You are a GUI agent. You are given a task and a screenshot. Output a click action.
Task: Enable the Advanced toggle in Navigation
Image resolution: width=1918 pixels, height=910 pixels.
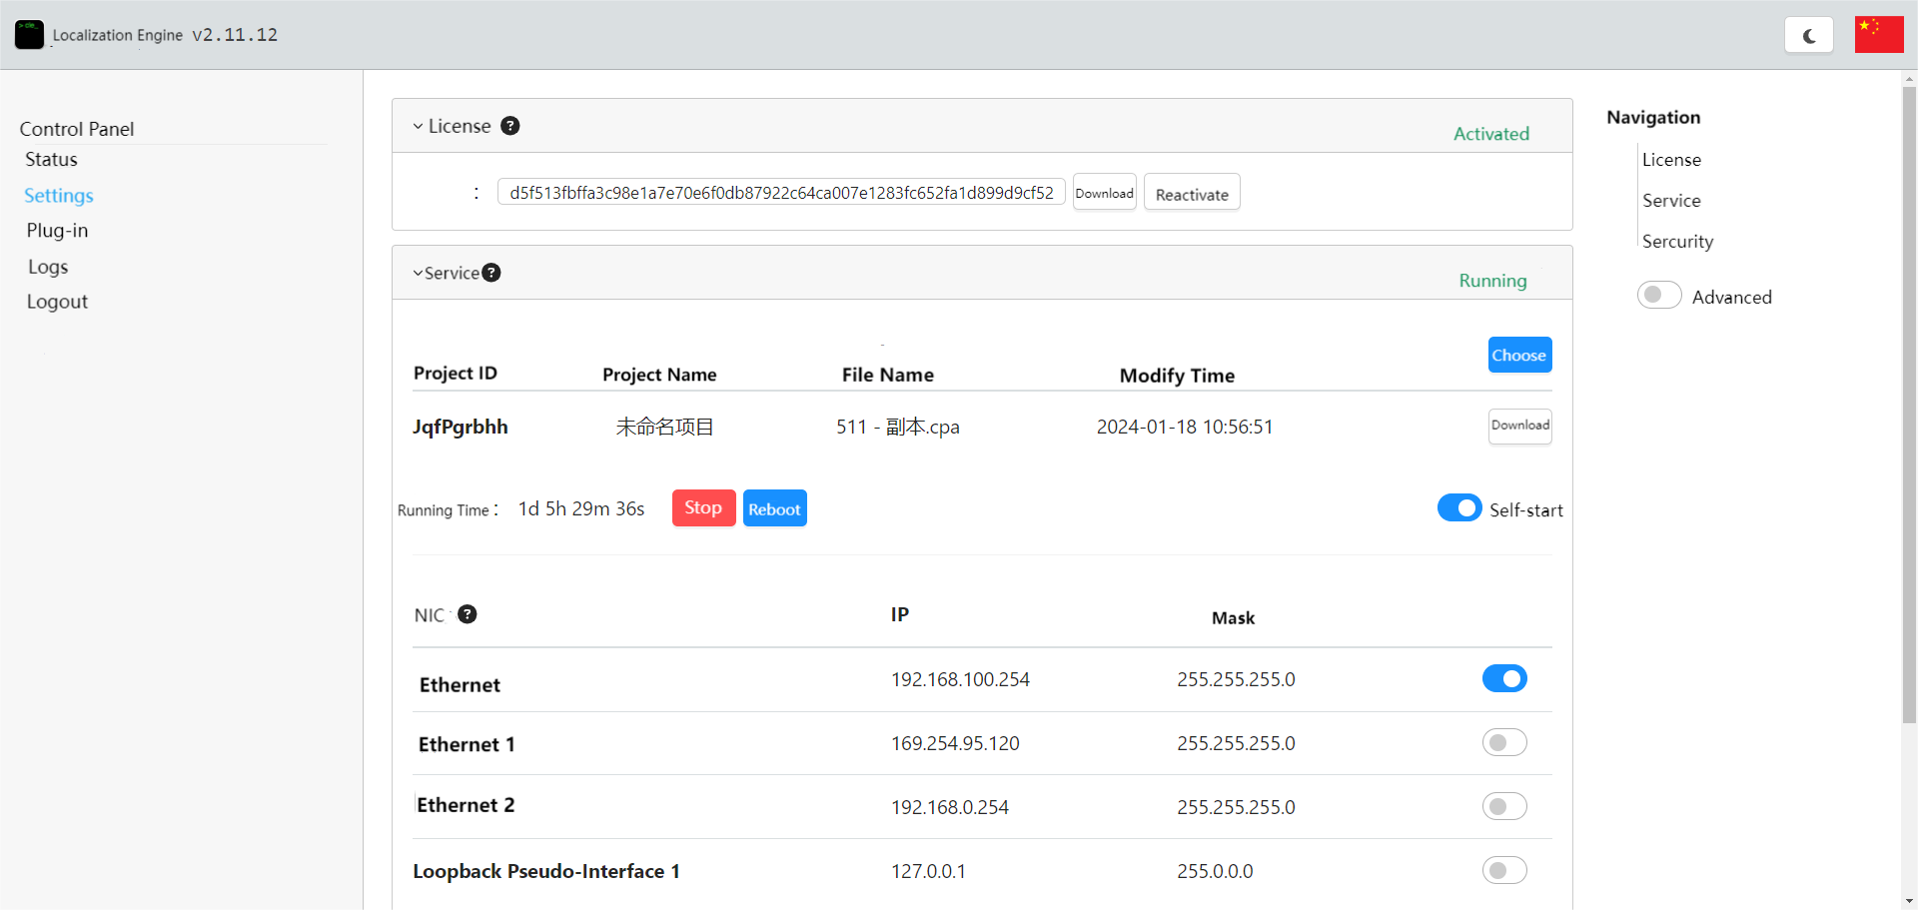click(1658, 296)
